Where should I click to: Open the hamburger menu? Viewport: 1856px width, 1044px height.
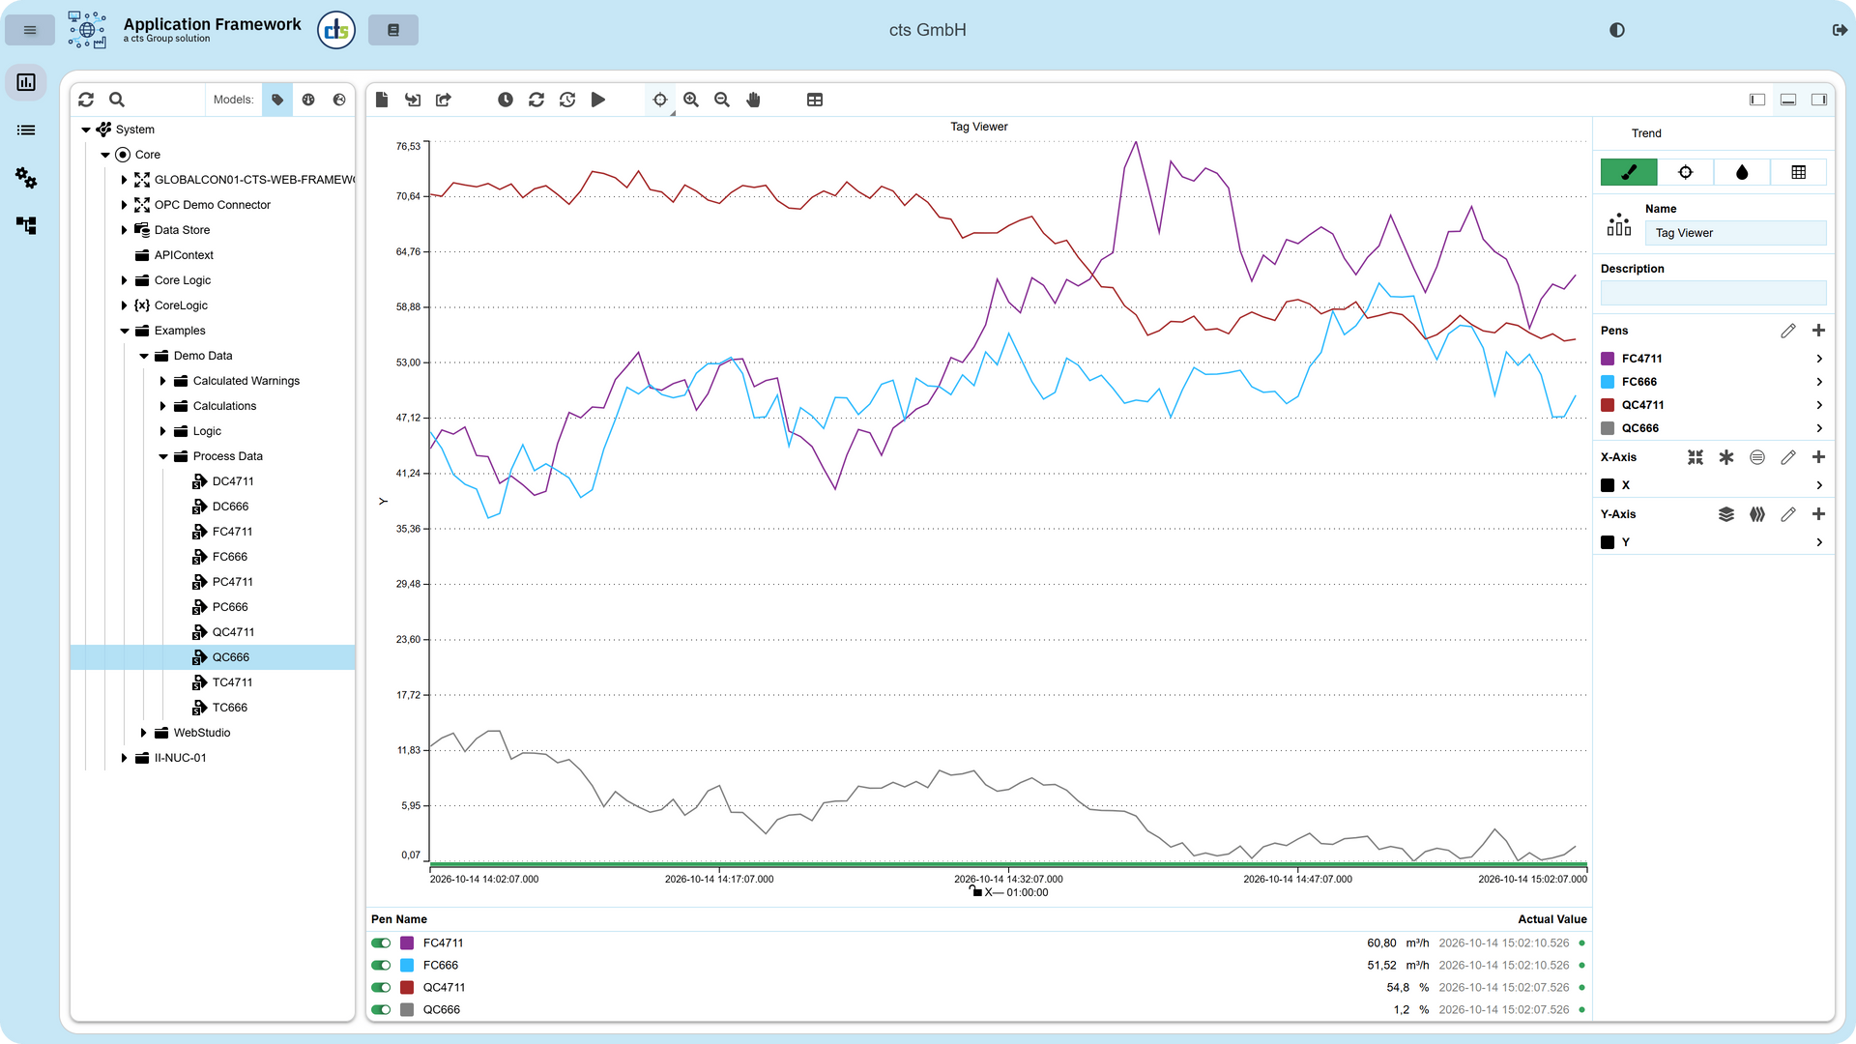click(x=30, y=30)
